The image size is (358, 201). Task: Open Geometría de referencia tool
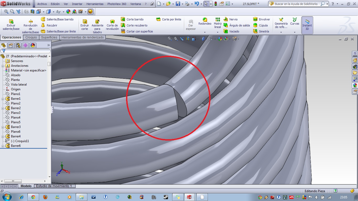281,23
